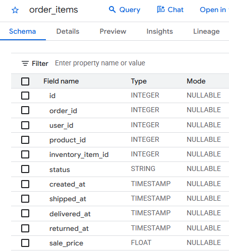The height and width of the screenshot is (252, 229).
Task: Check the status field checkbox
Action: pyautogui.click(x=25, y=169)
